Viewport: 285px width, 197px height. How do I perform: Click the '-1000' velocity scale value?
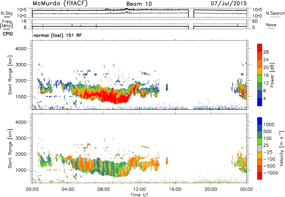point(270,173)
